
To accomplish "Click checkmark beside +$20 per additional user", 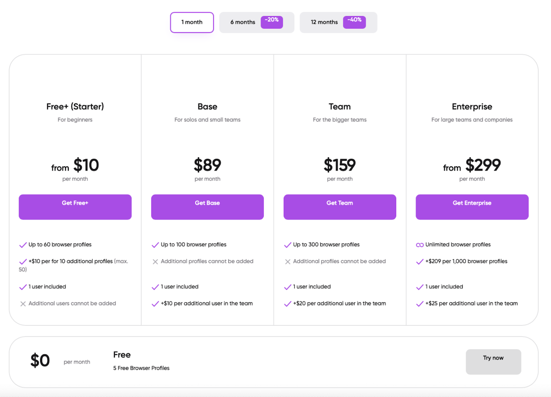I will (x=288, y=304).
